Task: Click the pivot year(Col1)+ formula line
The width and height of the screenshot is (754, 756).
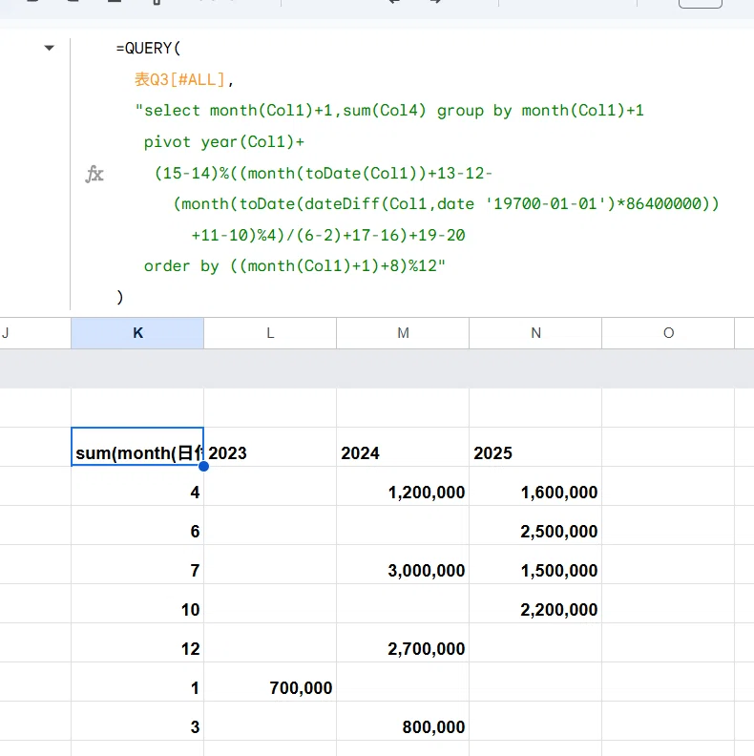Action: tap(224, 141)
